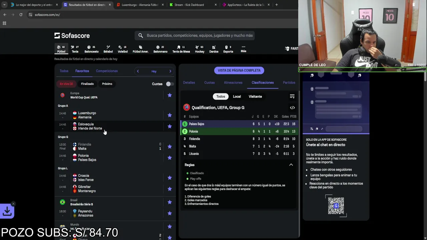Open the Voleibol sport section
Screen dimensions: 427x240
(x=123, y=49)
